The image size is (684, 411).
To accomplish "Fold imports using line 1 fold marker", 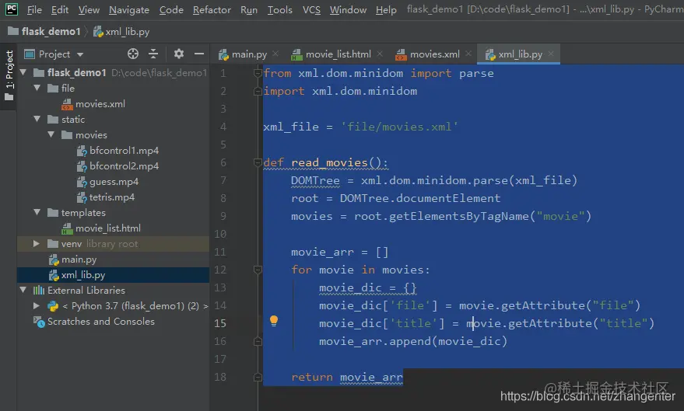I will (x=258, y=73).
